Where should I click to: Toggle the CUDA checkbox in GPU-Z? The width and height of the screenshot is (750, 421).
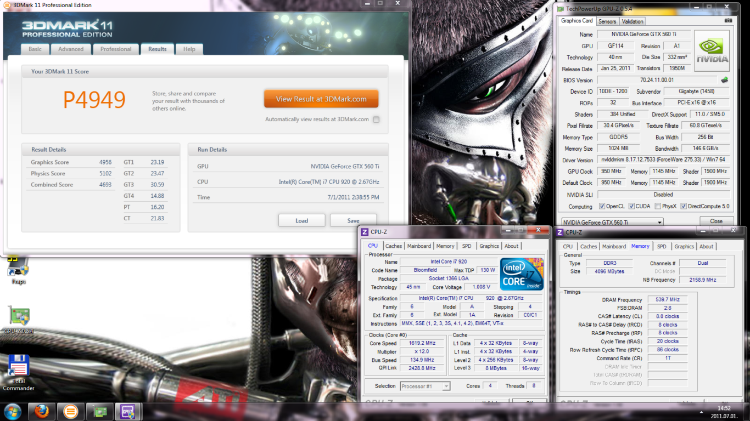coord(631,207)
